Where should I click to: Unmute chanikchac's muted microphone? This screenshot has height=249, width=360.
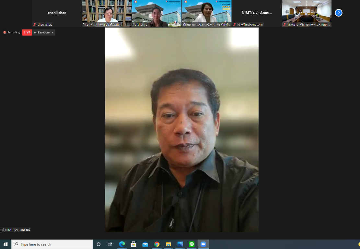click(34, 24)
